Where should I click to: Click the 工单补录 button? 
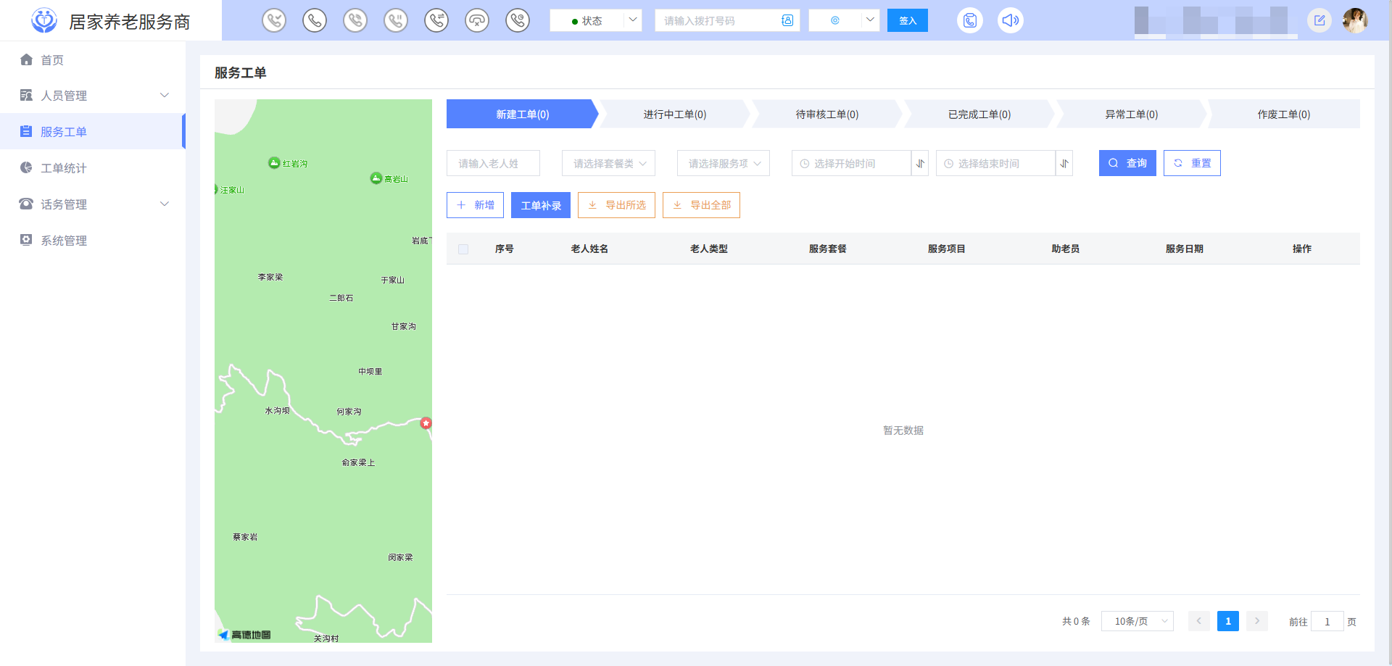point(541,205)
